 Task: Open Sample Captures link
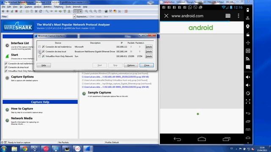coord(100,92)
